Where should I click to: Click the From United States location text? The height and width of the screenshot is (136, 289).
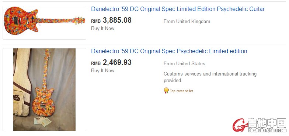184,64
